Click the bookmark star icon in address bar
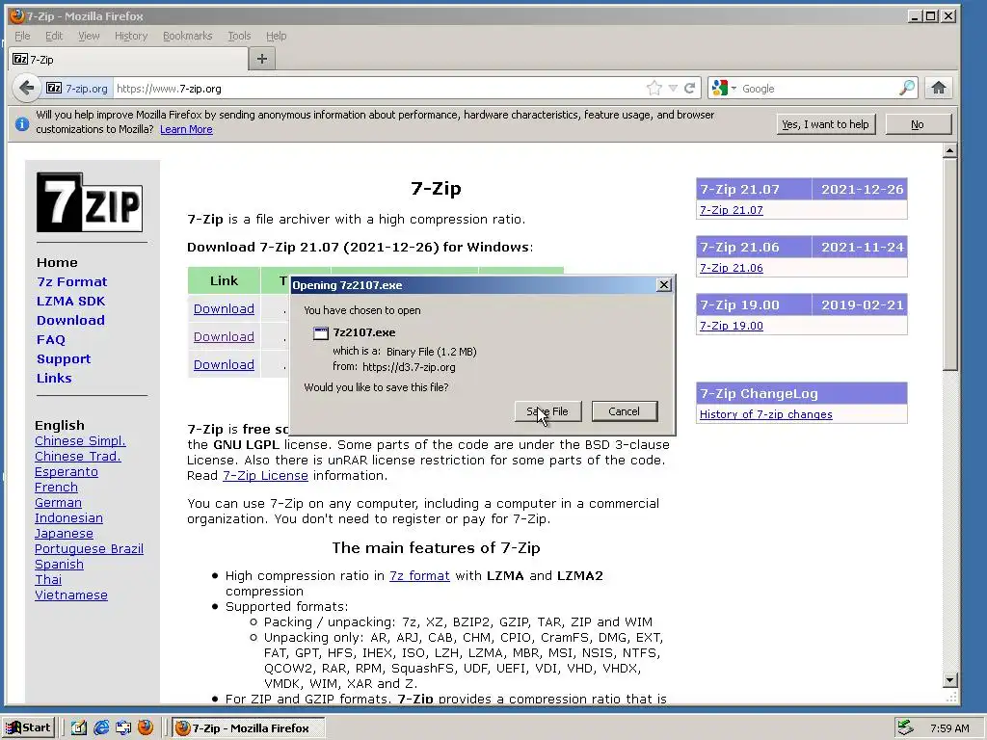This screenshot has width=987, height=740. (x=654, y=88)
